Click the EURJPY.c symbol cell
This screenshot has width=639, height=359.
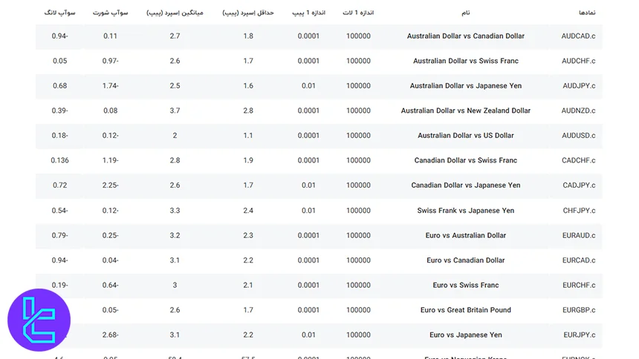point(578,335)
